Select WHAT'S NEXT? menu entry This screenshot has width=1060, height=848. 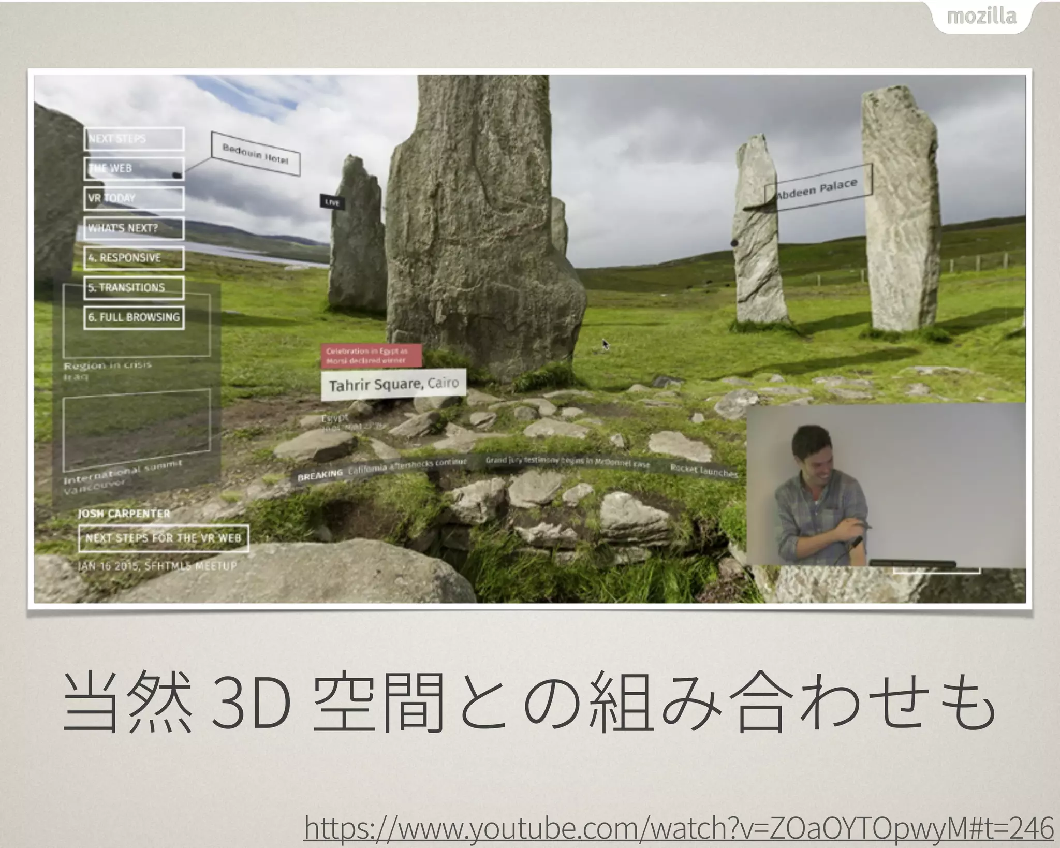click(134, 228)
